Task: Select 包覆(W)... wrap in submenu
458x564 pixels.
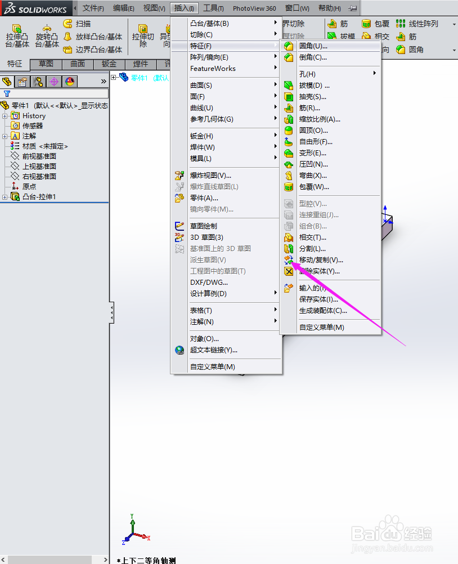Action: click(x=330, y=187)
